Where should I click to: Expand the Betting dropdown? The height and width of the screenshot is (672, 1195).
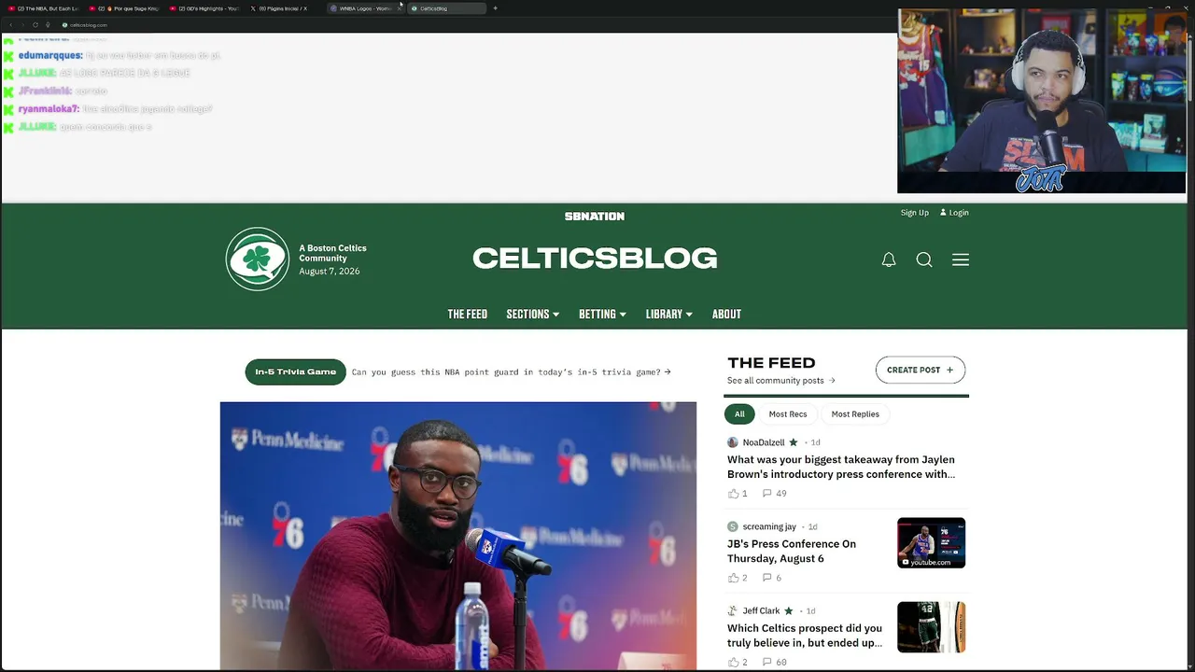(x=602, y=315)
